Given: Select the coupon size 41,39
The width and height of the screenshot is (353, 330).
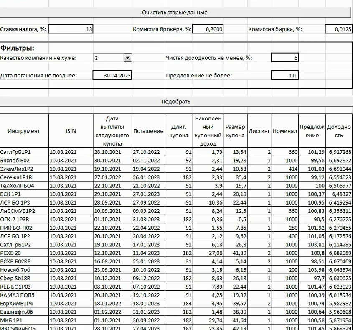Looking at the screenshot, I should [235, 253].
